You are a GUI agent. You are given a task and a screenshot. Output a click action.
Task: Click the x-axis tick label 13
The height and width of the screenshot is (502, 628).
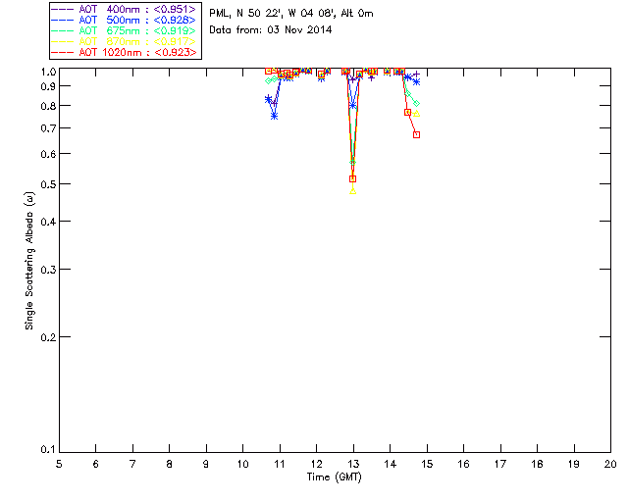click(x=353, y=465)
